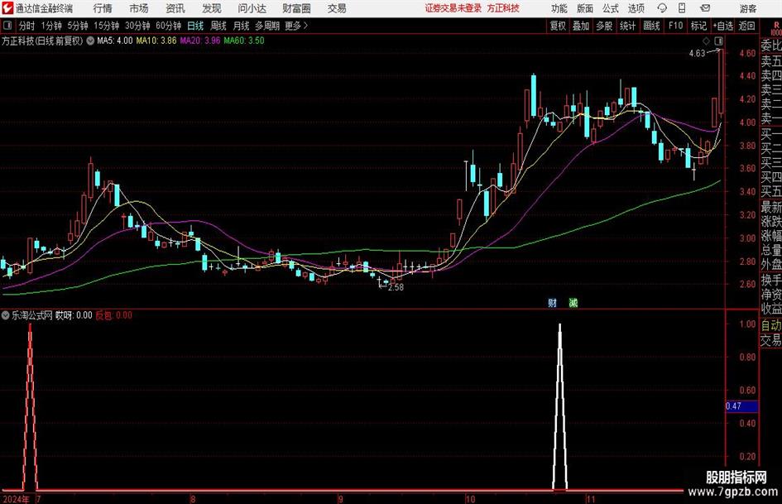Screen dimensions: 782x504
Task: Open the 多周期 multi-period view
Action: pos(267,26)
